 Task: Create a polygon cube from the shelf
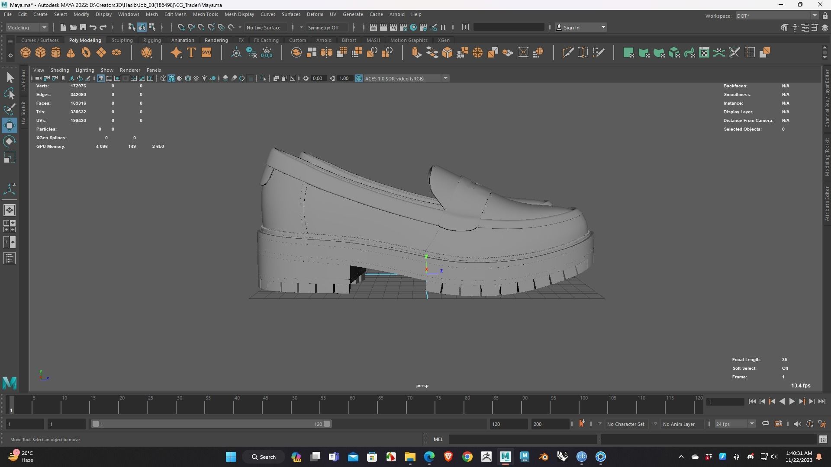(x=41, y=53)
